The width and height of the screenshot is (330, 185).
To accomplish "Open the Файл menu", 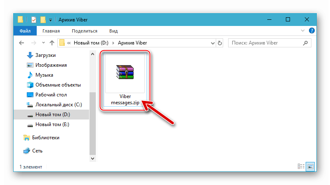I will tap(25, 31).
